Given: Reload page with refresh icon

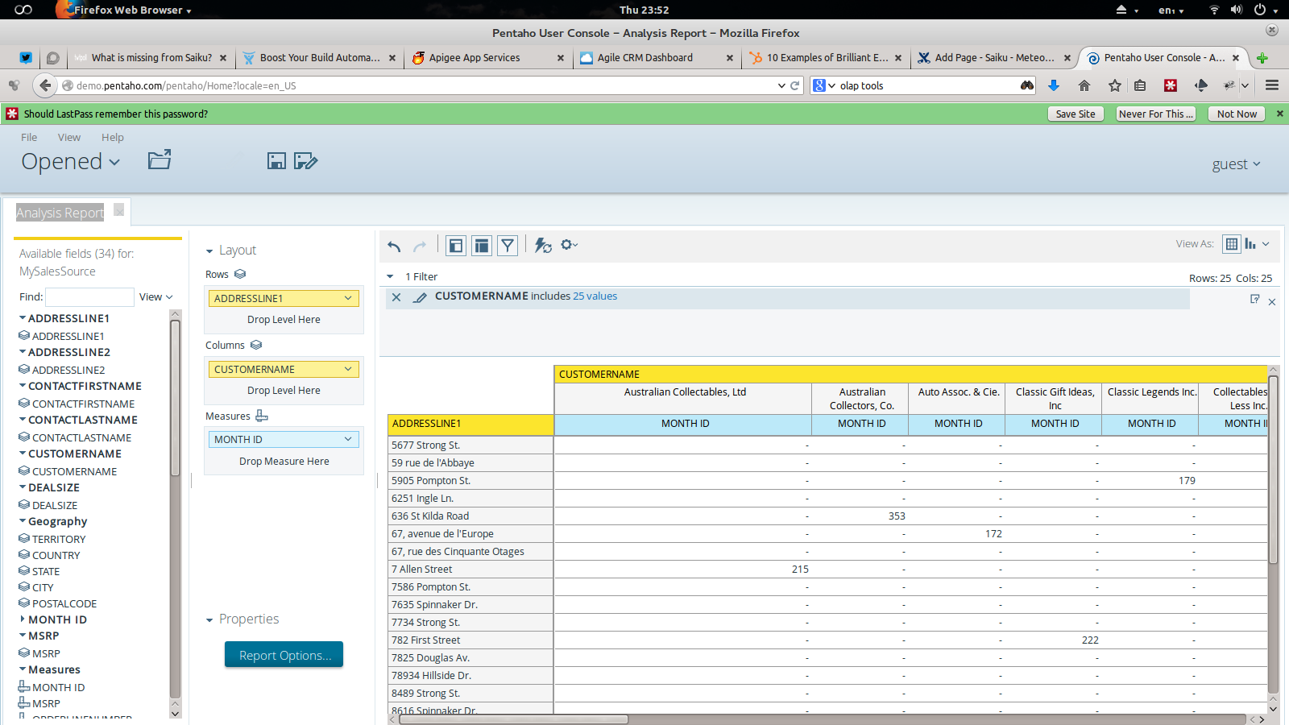Looking at the screenshot, I should (x=795, y=85).
